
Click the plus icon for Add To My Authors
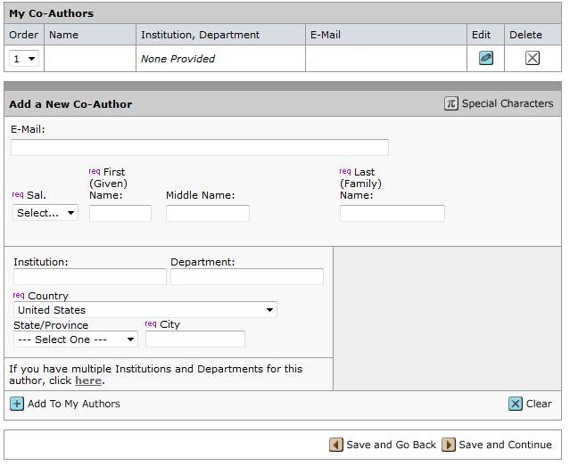pyautogui.click(x=17, y=404)
